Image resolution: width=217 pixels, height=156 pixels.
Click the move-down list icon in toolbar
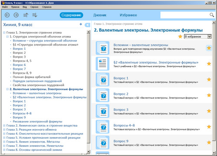click(x=35, y=15)
